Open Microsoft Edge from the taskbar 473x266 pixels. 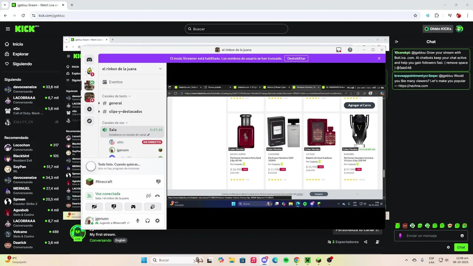coord(275,260)
